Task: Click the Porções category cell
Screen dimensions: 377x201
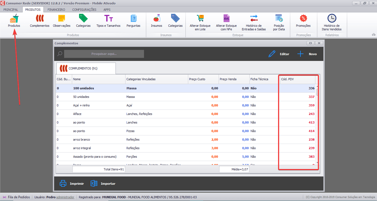Action: point(157,157)
